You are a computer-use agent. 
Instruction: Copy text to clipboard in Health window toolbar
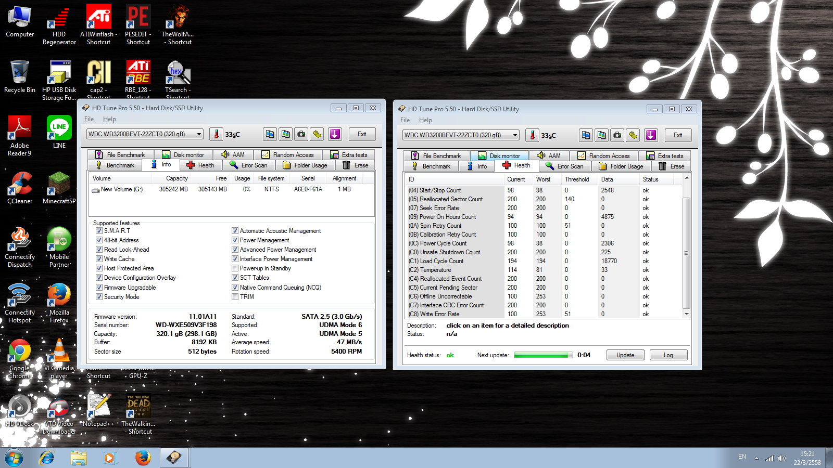tap(586, 135)
